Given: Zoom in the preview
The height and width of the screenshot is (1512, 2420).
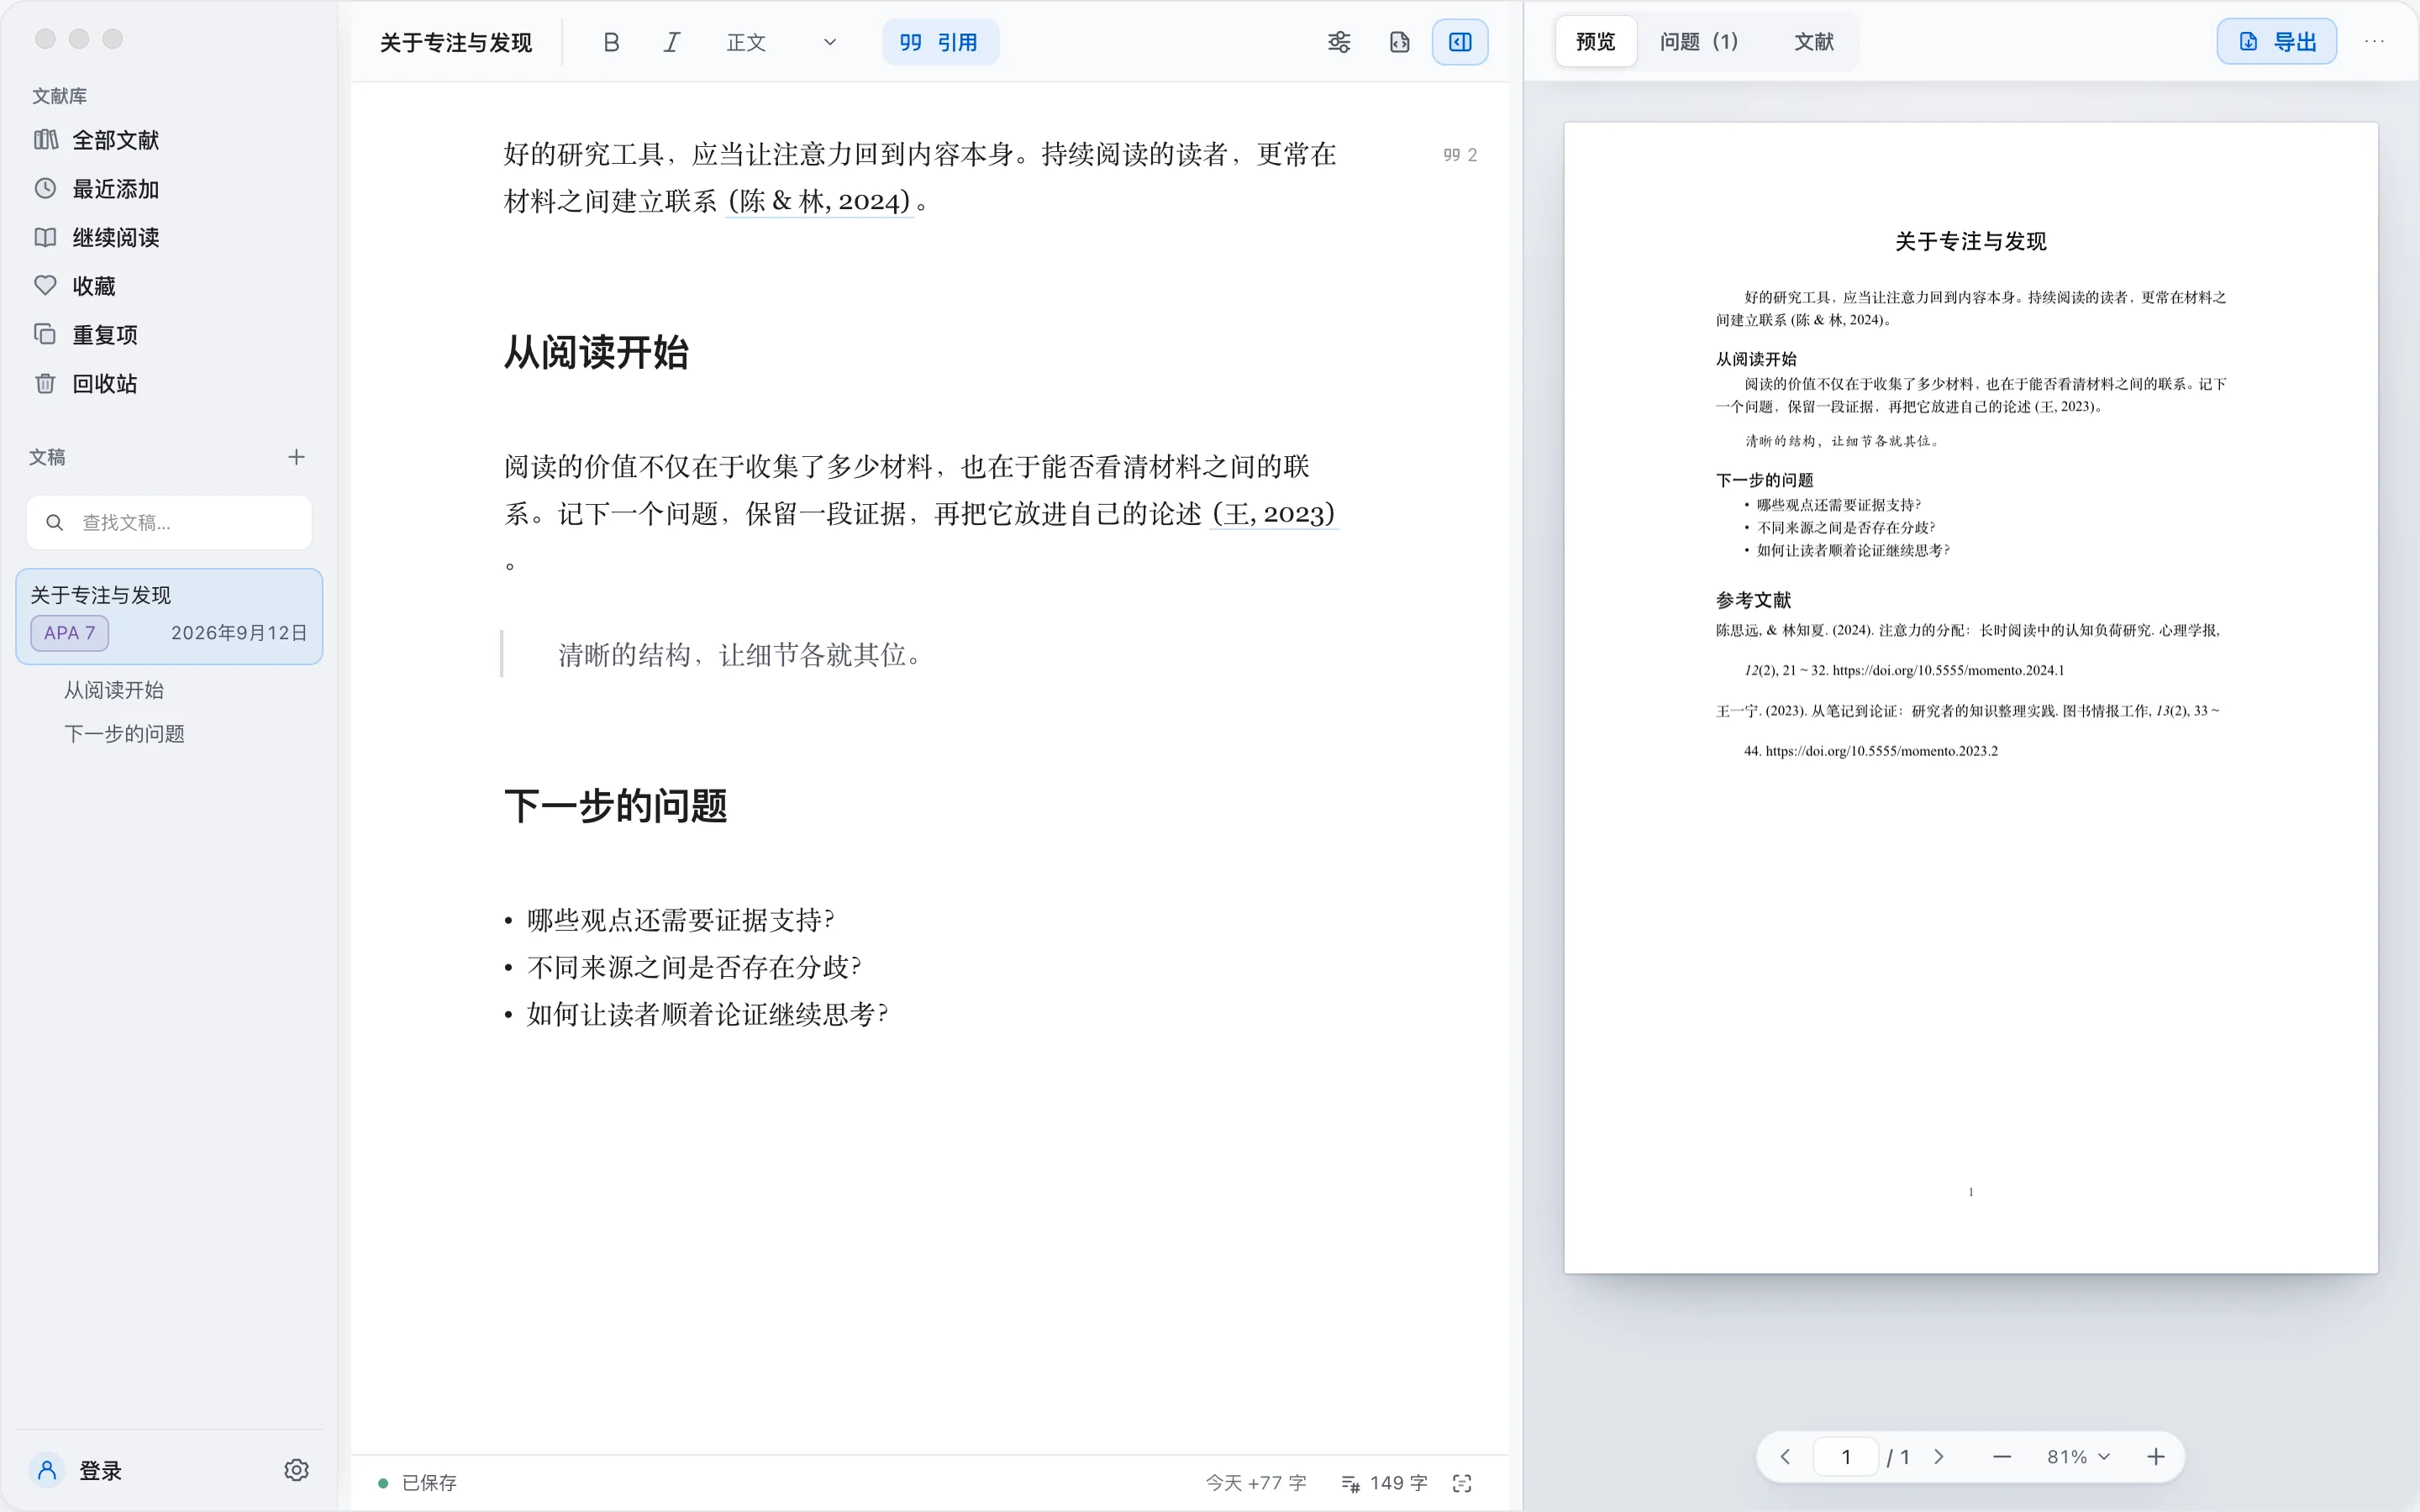Looking at the screenshot, I should coord(2156,1457).
